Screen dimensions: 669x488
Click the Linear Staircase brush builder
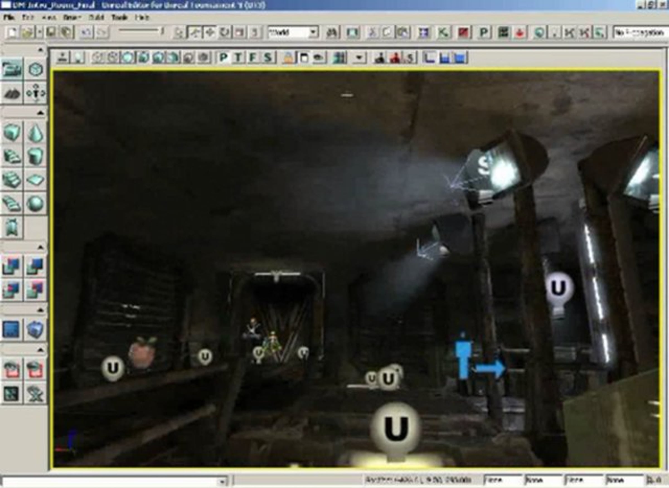12,179
